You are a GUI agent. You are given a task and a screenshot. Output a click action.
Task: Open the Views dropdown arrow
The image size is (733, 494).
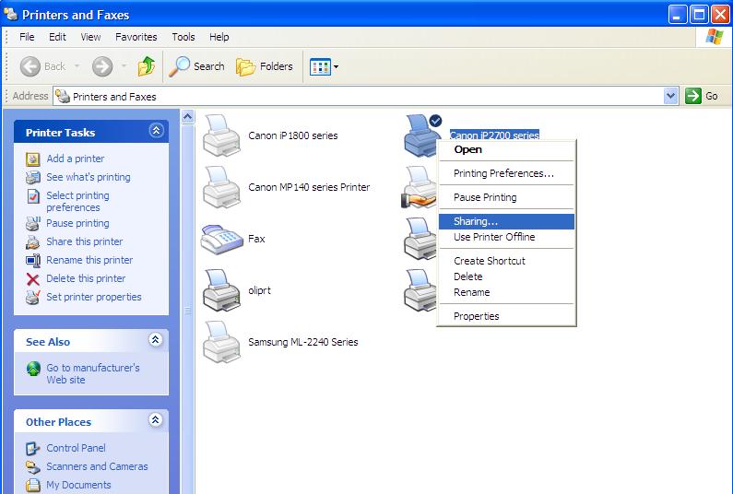pyautogui.click(x=336, y=67)
